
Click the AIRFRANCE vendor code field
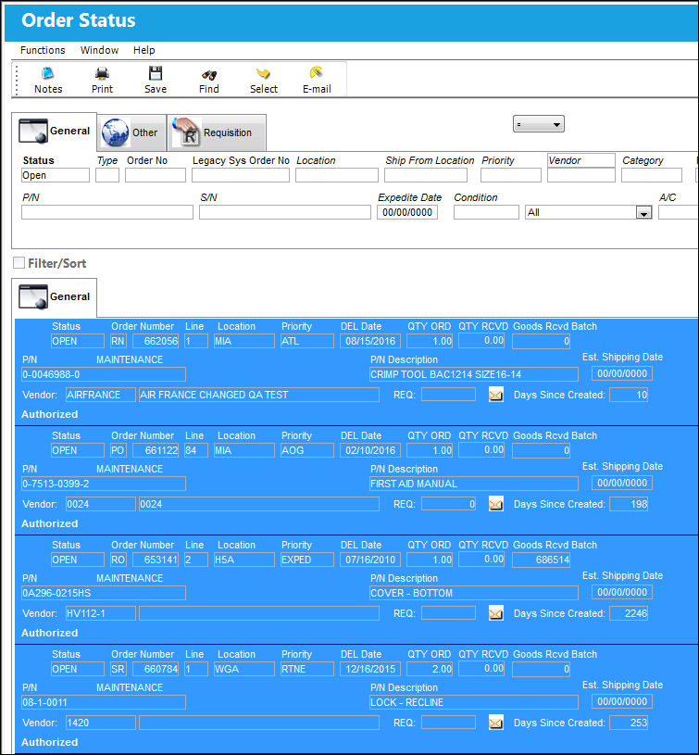pyautogui.click(x=101, y=395)
